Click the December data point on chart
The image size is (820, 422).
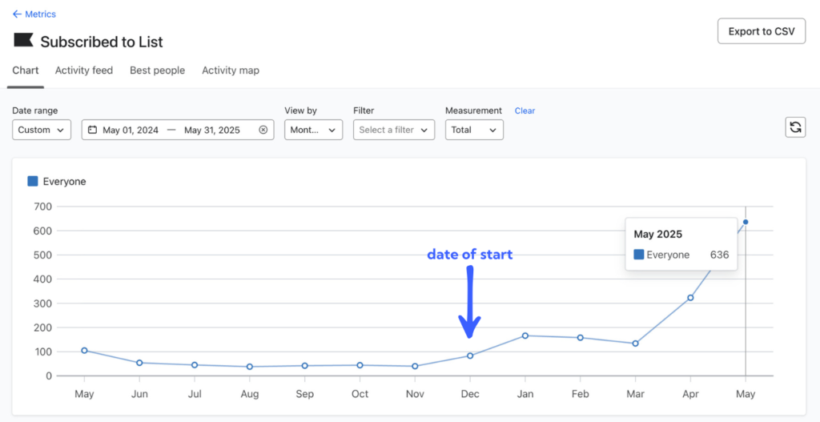click(470, 356)
